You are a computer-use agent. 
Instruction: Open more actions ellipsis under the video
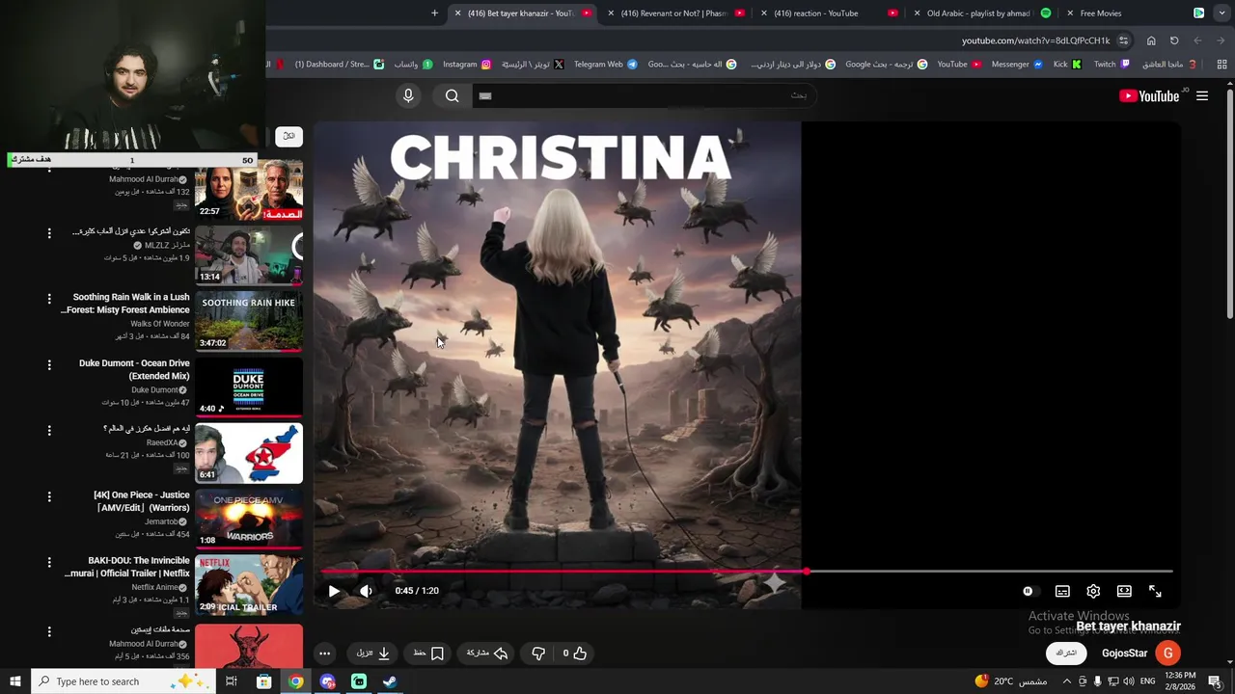(x=324, y=653)
